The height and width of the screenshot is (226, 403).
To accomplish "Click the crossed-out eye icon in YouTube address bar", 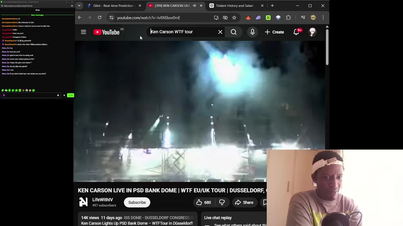I will pos(225,18).
